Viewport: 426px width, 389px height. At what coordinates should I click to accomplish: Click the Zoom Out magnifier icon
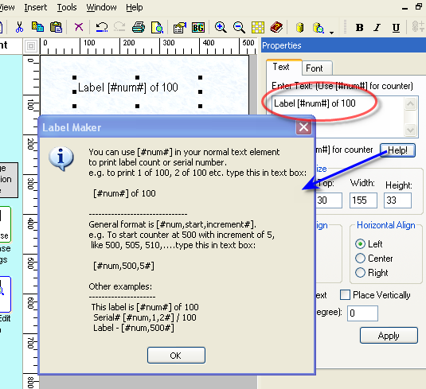pyautogui.click(x=239, y=27)
